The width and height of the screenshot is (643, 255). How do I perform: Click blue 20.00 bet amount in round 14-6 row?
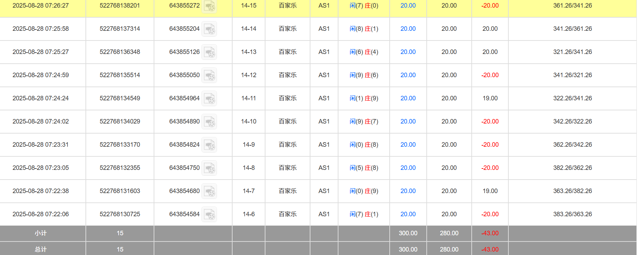point(408,214)
